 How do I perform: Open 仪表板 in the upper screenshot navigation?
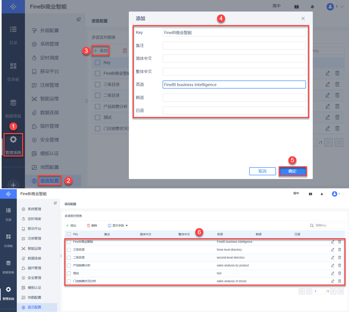point(13,72)
